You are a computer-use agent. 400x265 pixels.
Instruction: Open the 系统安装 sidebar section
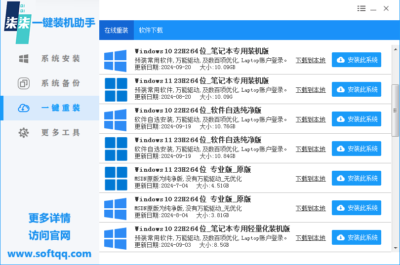click(50, 59)
